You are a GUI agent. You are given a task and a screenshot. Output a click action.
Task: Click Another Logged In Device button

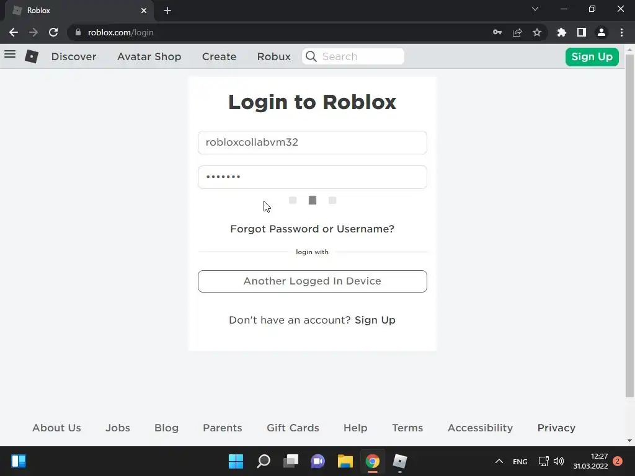pyautogui.click(x=313, y=281)
